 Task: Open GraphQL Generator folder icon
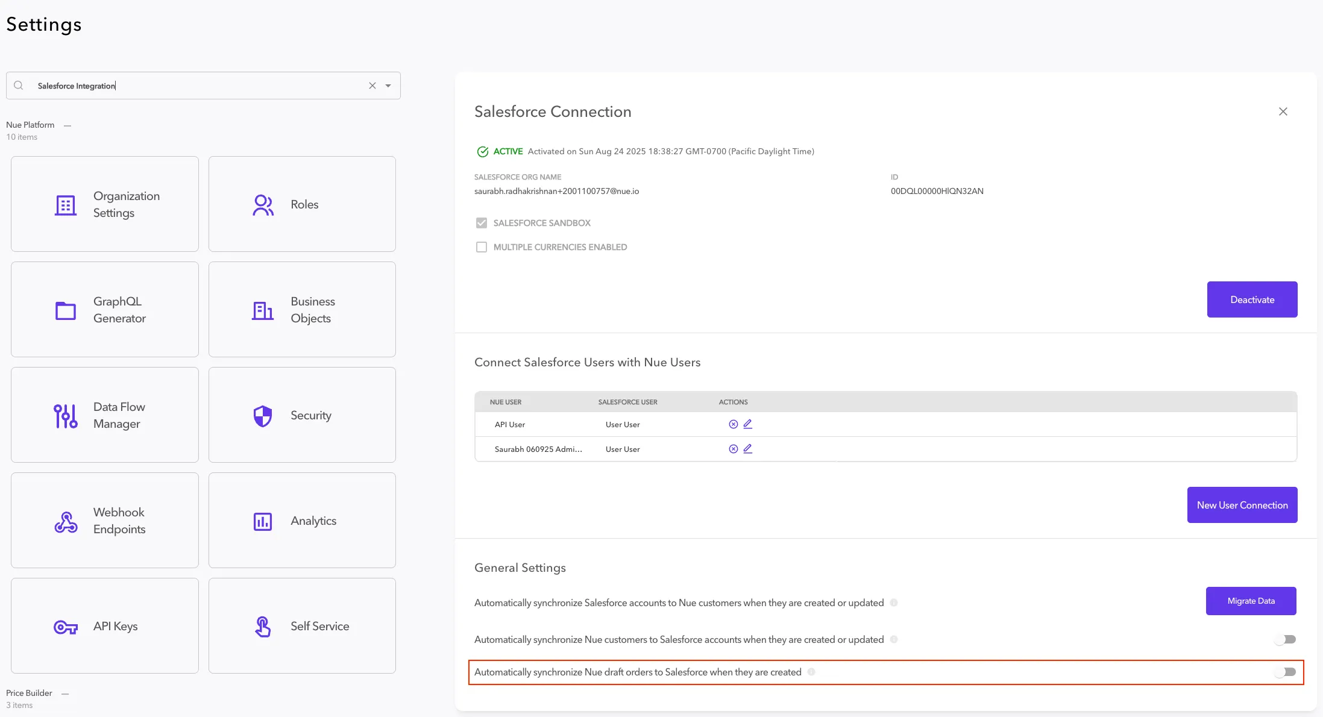66,310
